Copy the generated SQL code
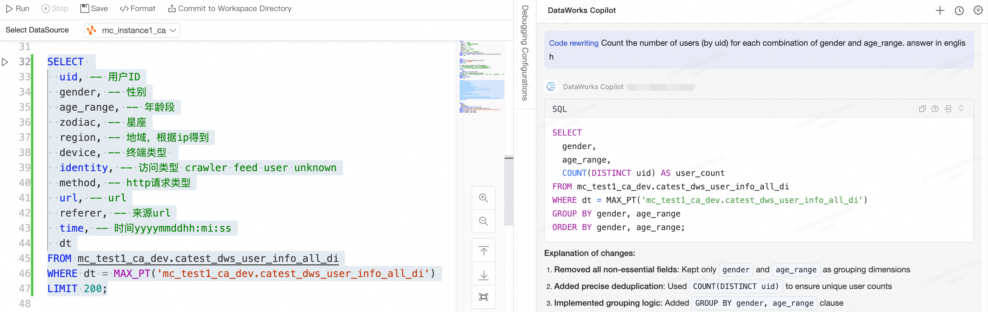The image size is (988, 312). [x=922, y=109]
